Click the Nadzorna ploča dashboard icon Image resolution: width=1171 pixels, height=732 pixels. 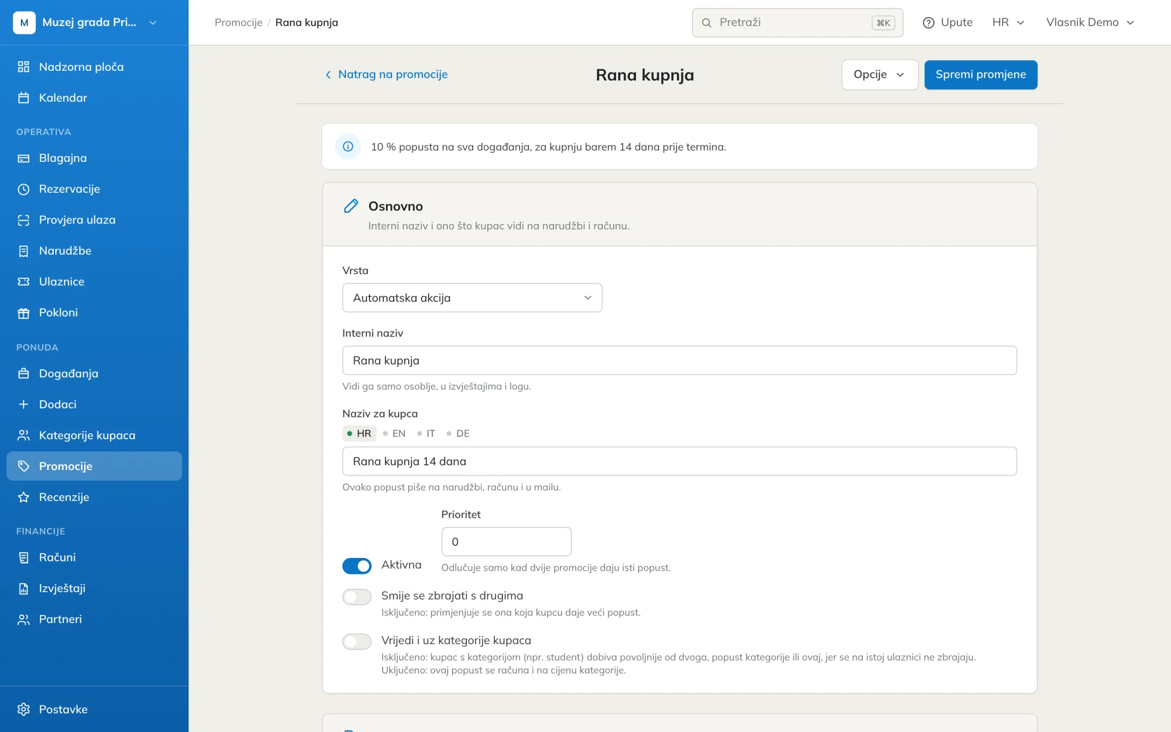point(23,67)
